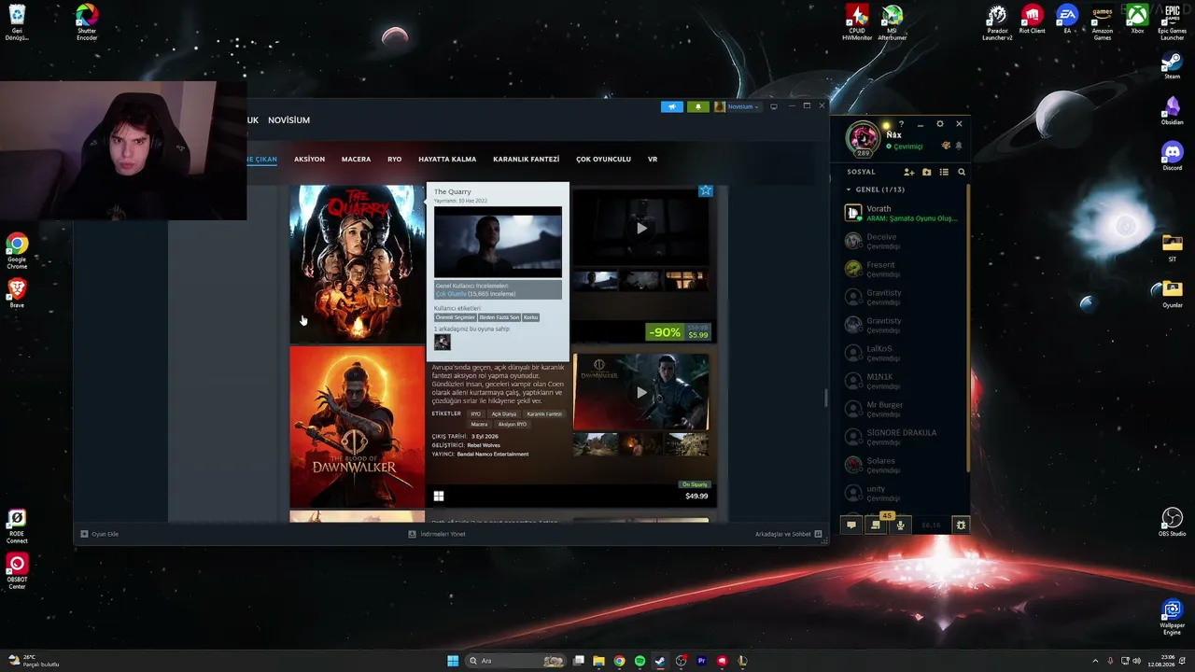Image resolution: width=1195 pixels, height=672 pixels.
Task: Open taskbar clock showing 23:06
Action: pos(1160,661)
